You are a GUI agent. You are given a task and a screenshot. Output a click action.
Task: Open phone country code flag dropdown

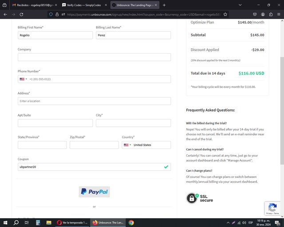point(24,79)
